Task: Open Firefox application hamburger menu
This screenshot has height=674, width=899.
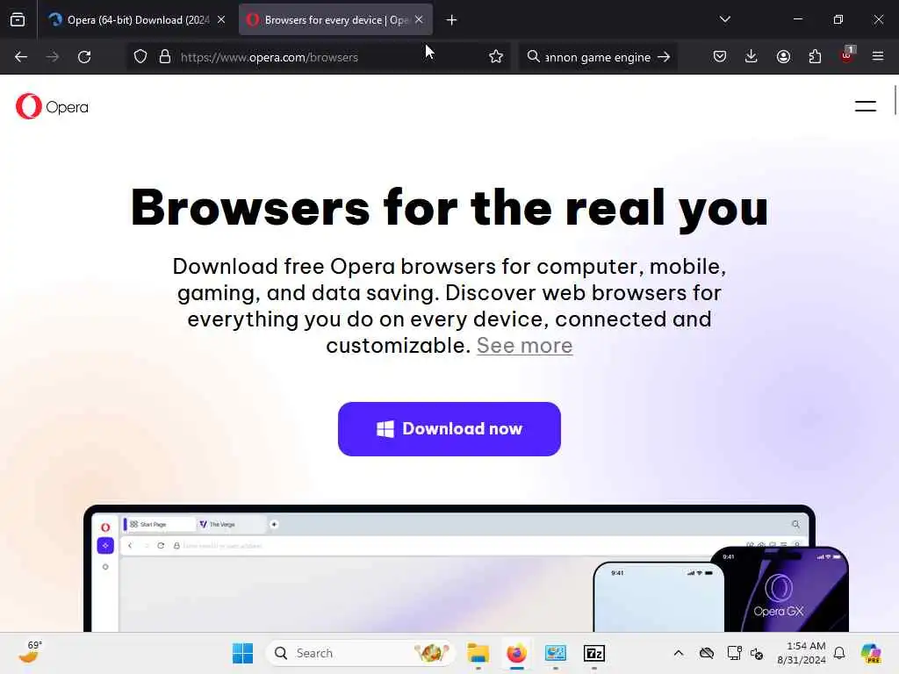Action: tap(878, 56)
